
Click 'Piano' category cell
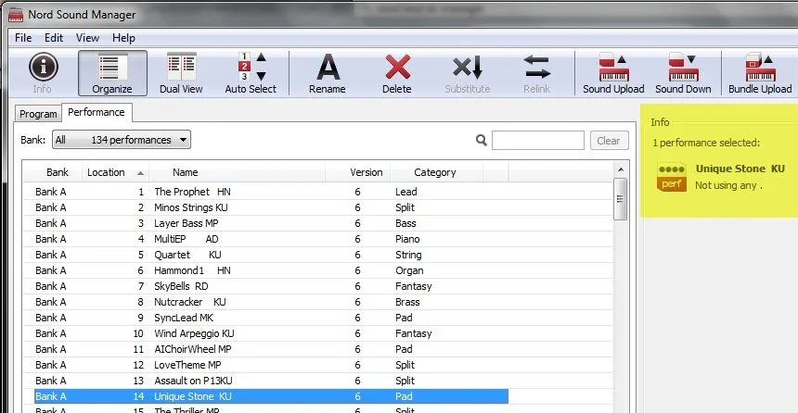tap(407, 239)
